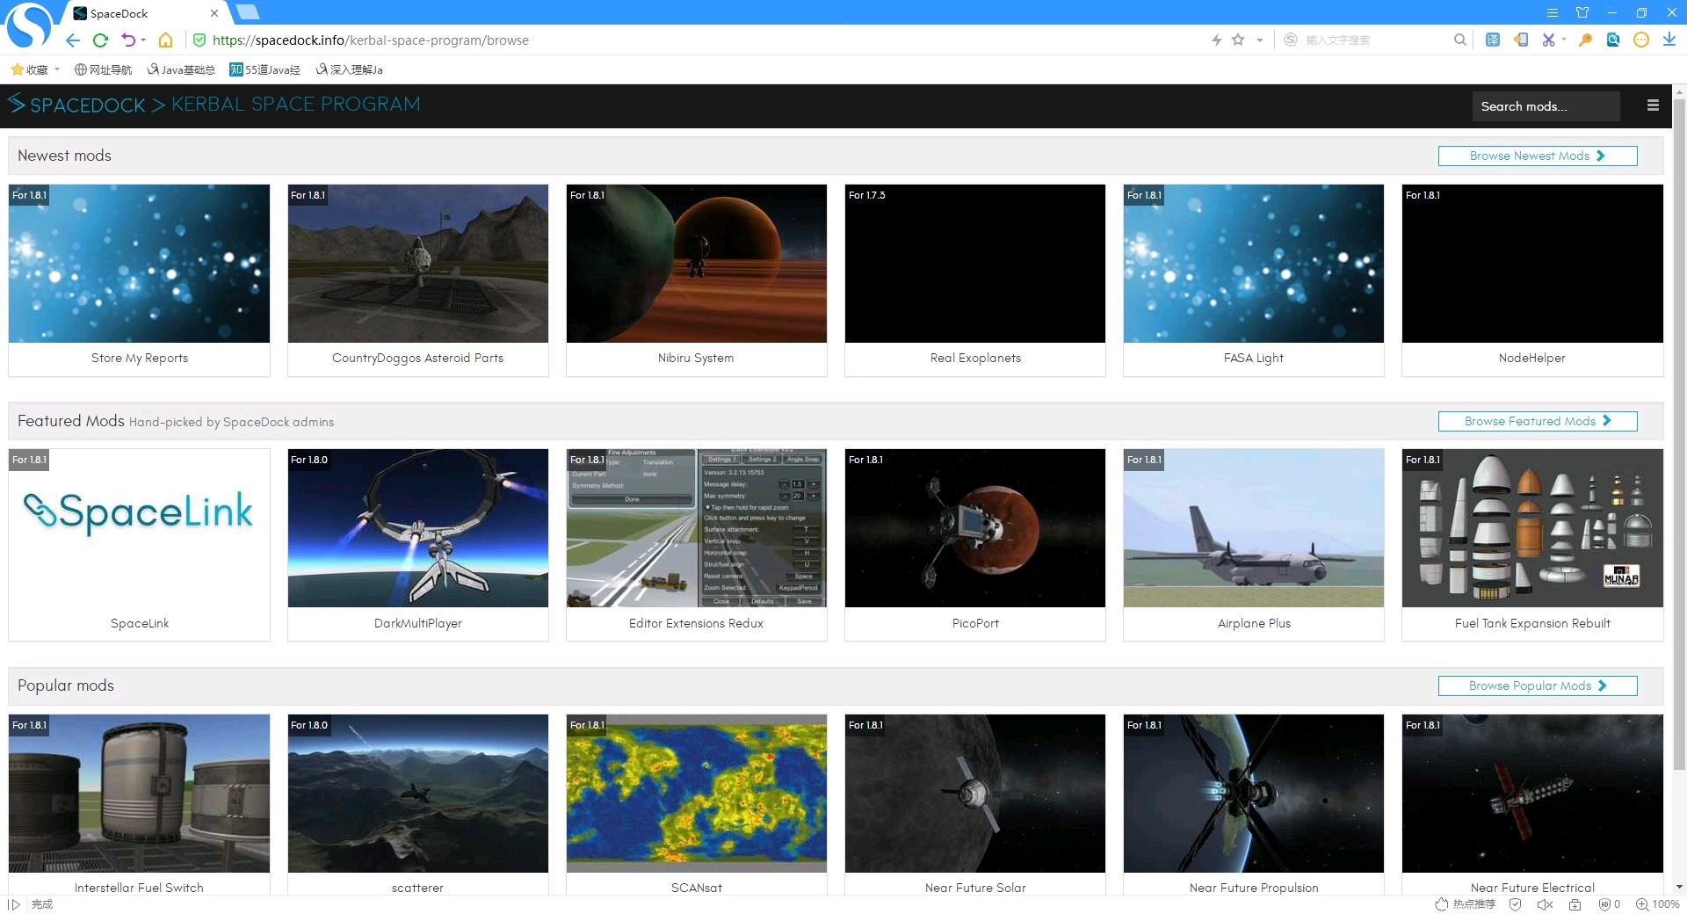Open a new tab with the tab button
Screen dimensions: 1687x914
[x=248, y=12]
